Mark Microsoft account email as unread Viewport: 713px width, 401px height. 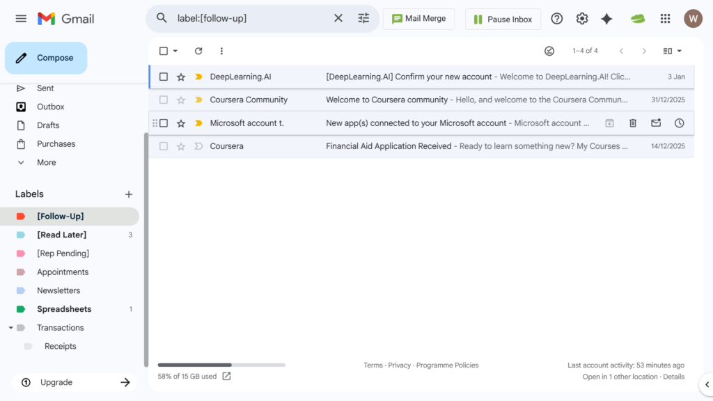(656, 123)
